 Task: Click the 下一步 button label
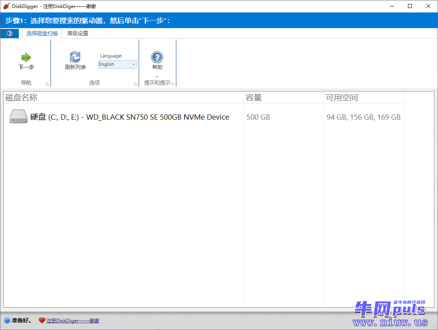pyautogui.click(x=26, y=67)
